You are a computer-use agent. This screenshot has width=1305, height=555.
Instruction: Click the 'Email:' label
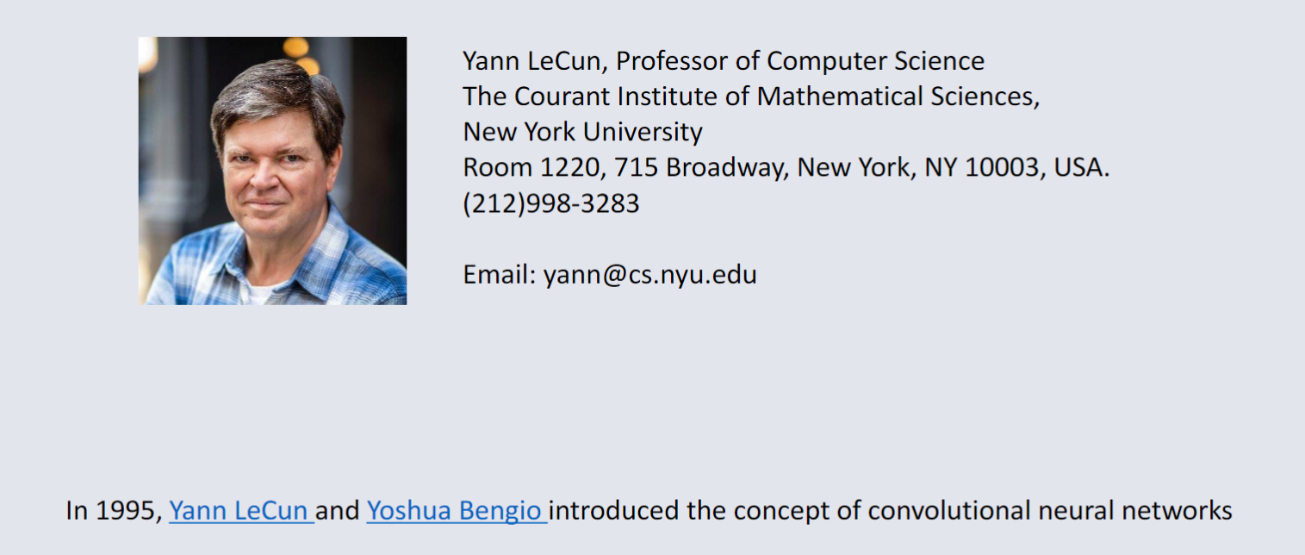pos(500,275)
